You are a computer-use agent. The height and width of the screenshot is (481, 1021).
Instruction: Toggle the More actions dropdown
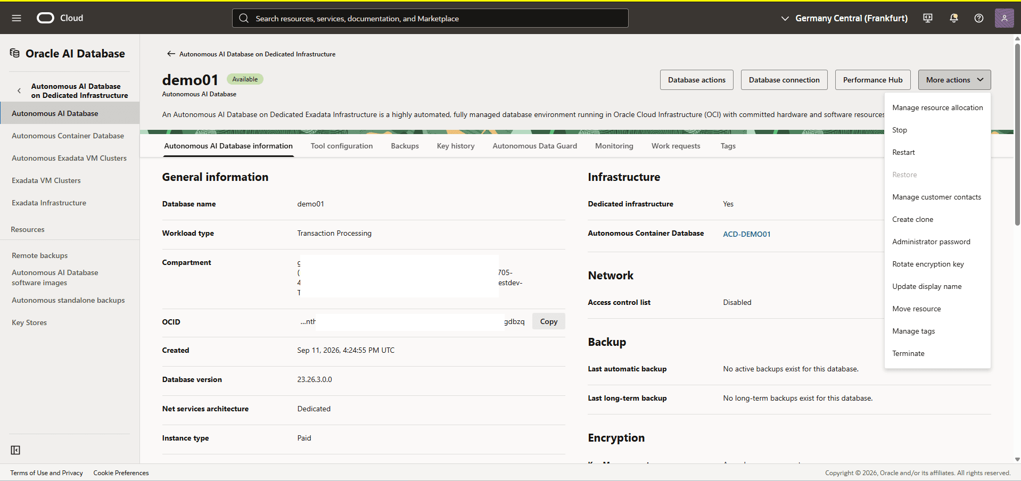pyautogui.click(x=954, y=80)
